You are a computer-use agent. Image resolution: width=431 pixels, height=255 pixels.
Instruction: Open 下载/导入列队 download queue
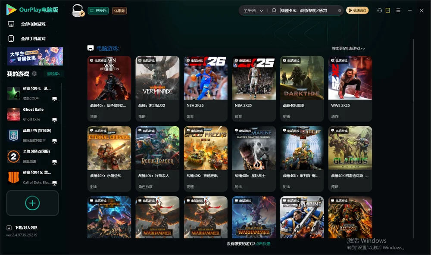coord(26,227)
